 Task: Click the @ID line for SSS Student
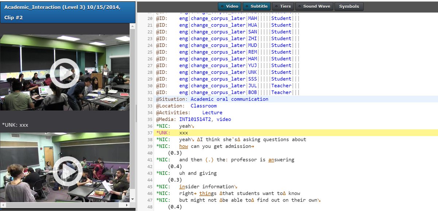click(228, 79)
